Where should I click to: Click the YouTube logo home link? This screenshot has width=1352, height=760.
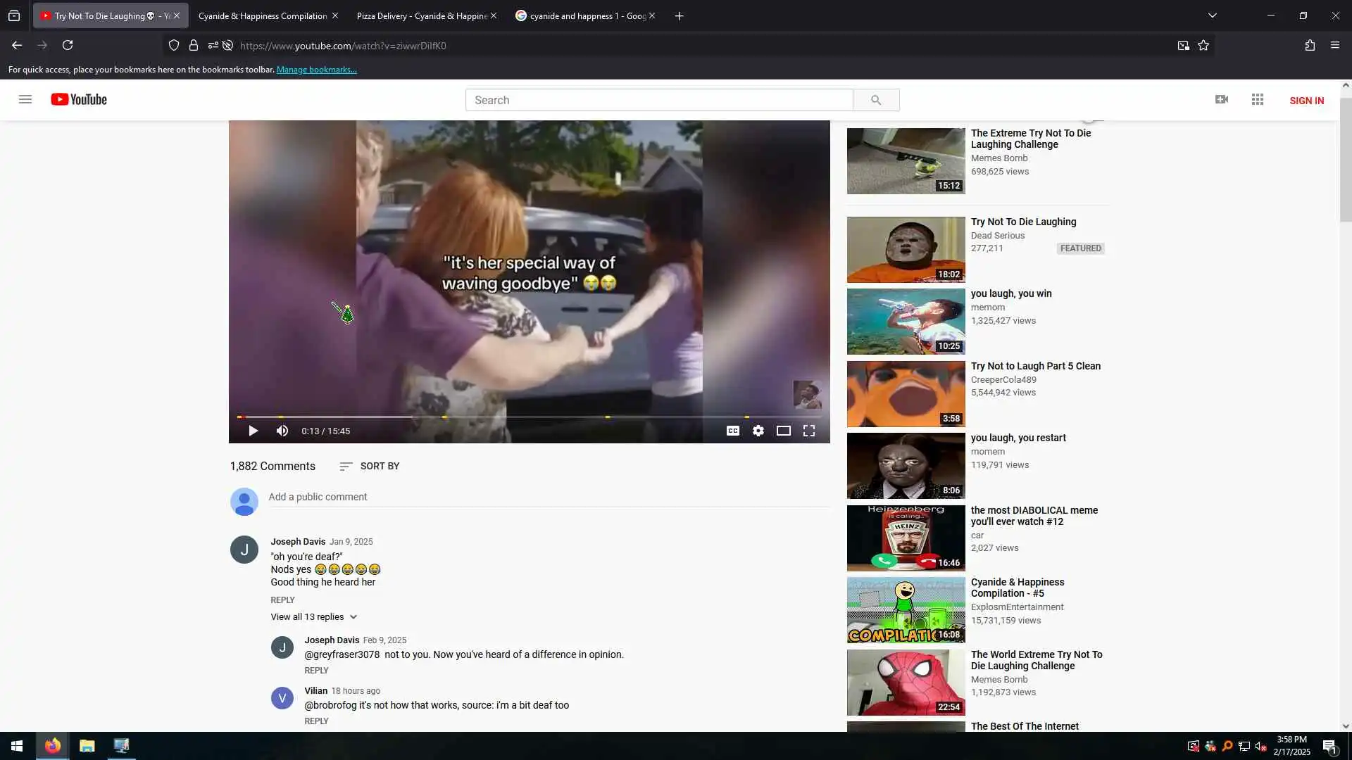(79, 99)
